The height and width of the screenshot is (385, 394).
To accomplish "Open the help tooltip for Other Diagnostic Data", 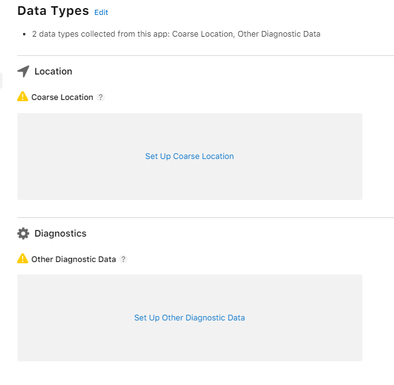I will (123, 259).
